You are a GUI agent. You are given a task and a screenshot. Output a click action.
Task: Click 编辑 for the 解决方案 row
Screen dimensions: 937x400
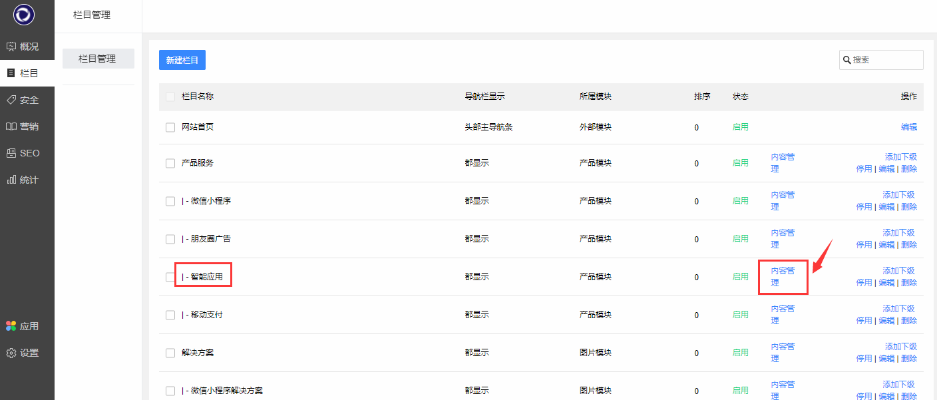[x=886, y=359]
